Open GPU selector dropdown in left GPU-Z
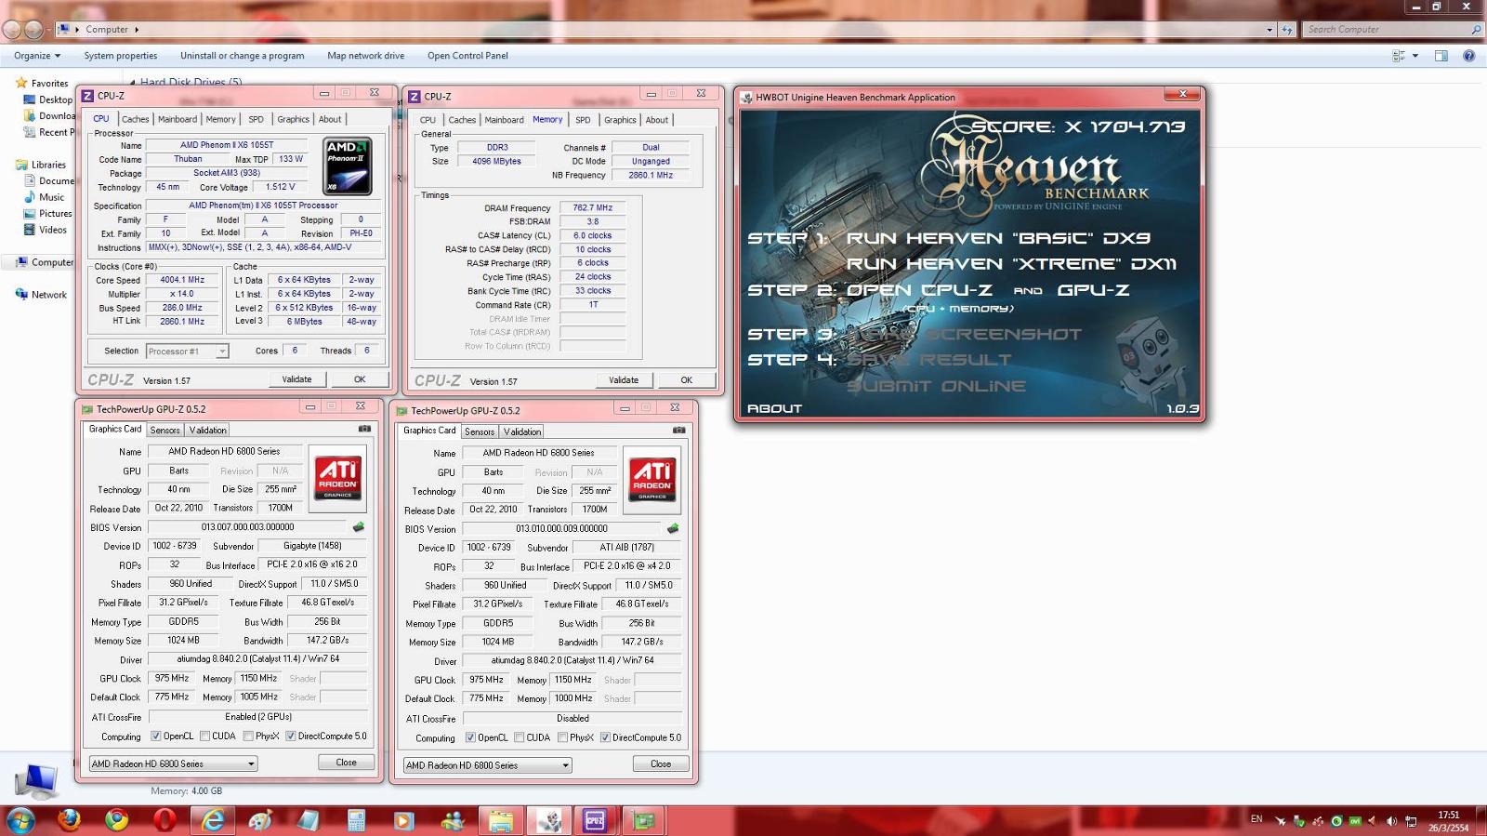The image size is (1487, 836). click(173, 763)
